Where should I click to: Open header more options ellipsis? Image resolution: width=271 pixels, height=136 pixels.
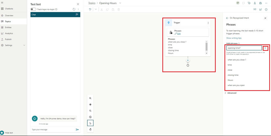pyautogui.click(x=266, y=3)
